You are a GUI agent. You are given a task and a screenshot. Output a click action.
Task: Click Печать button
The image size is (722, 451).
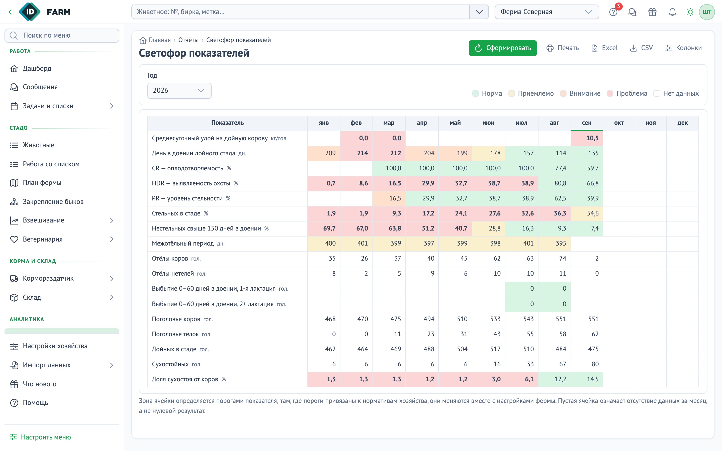coord(563,48)
